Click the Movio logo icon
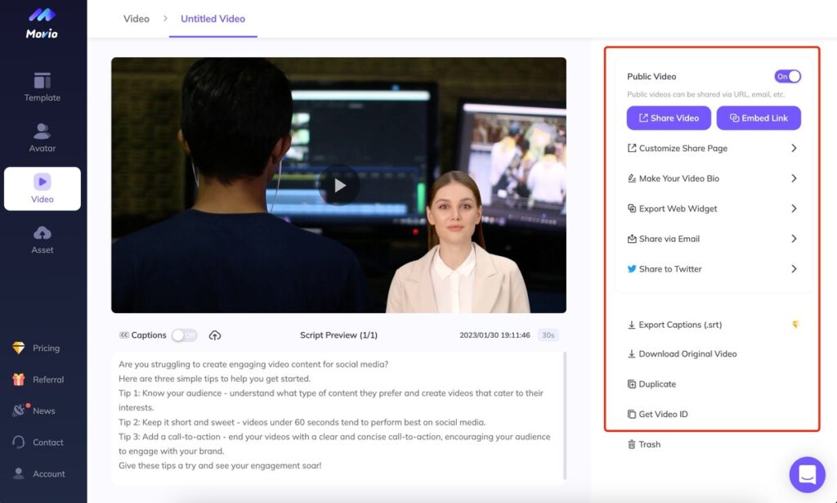This screenshot has height=503, width=837. (42, 16)
